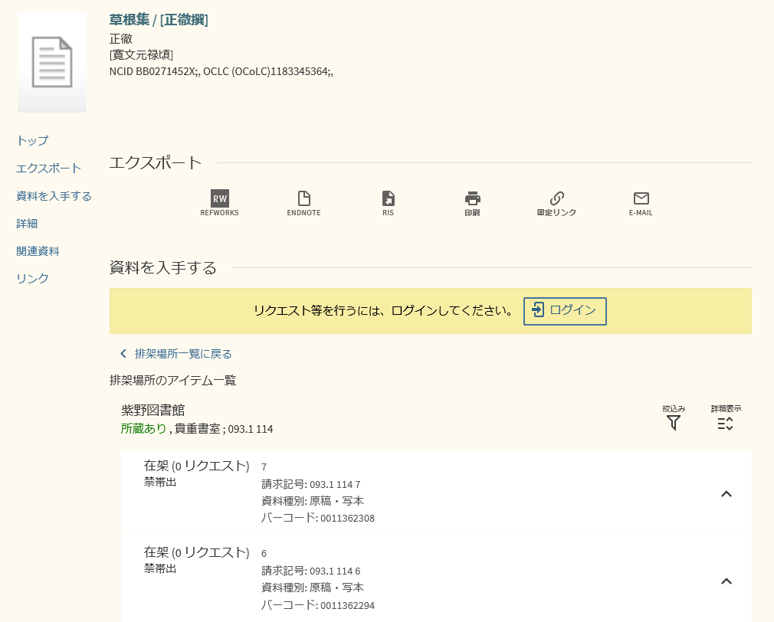Export record to RefWorks

point(219,203)
